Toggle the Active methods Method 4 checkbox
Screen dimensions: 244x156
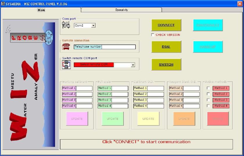pyautogui.click(x=208, y=106)
